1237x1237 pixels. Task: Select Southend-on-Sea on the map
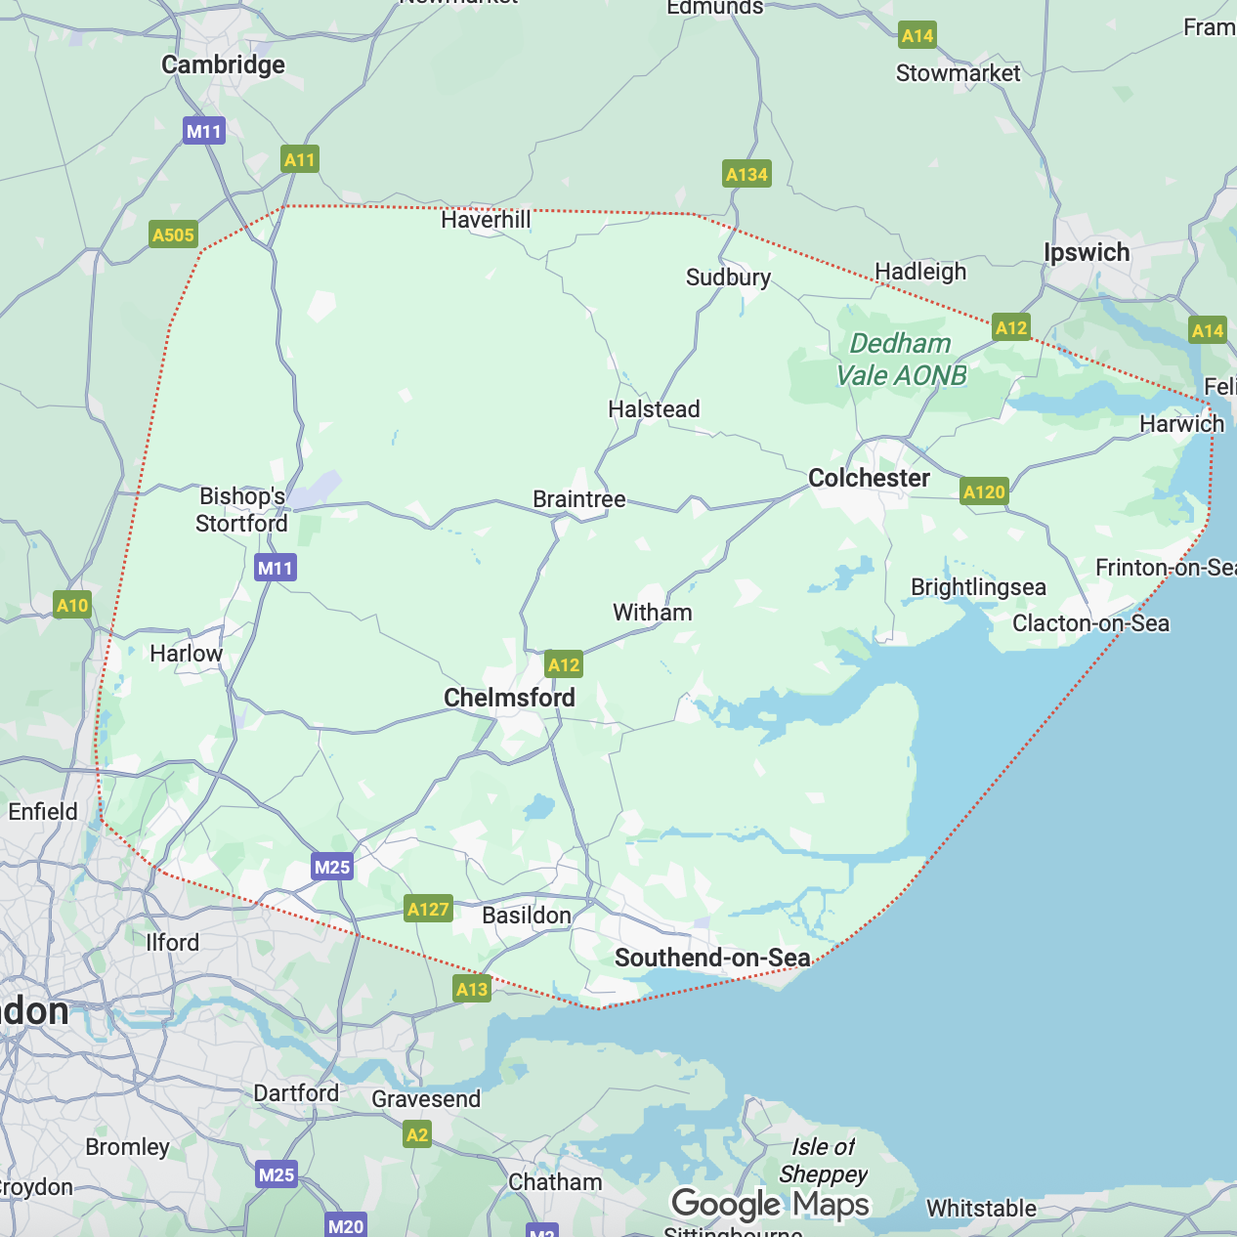[712, 958]
